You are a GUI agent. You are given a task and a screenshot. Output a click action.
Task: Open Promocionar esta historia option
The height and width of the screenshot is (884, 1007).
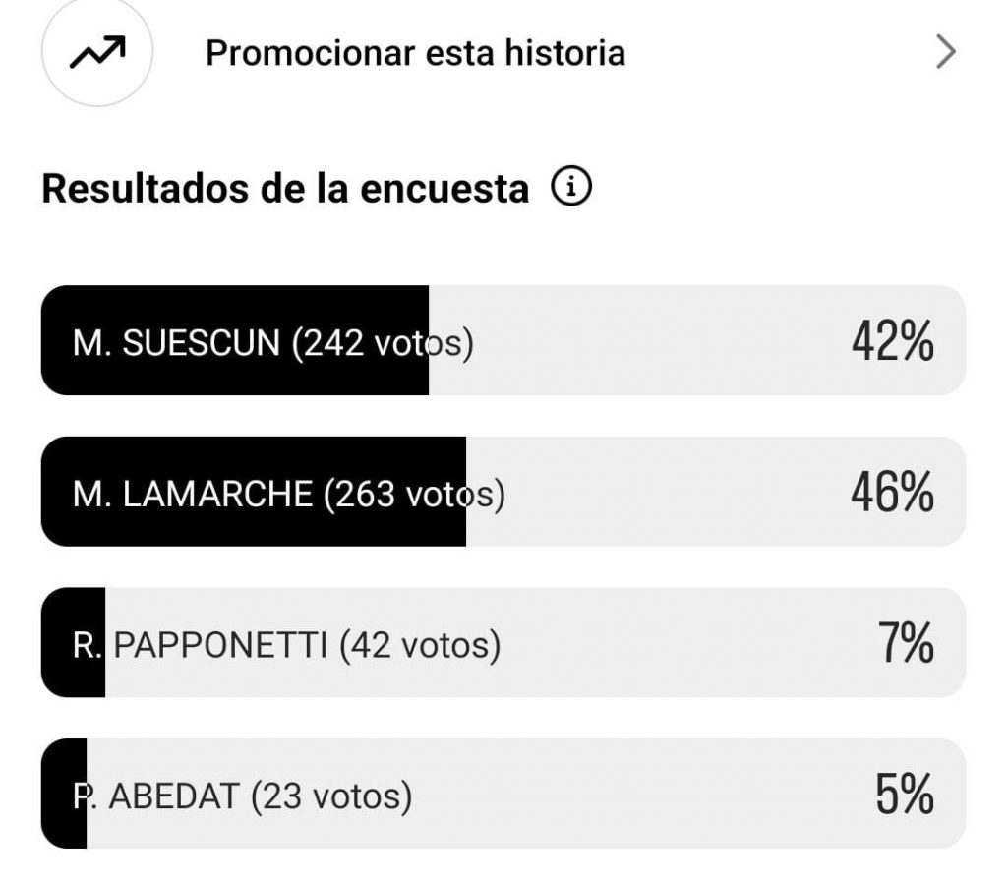(415, 53)
